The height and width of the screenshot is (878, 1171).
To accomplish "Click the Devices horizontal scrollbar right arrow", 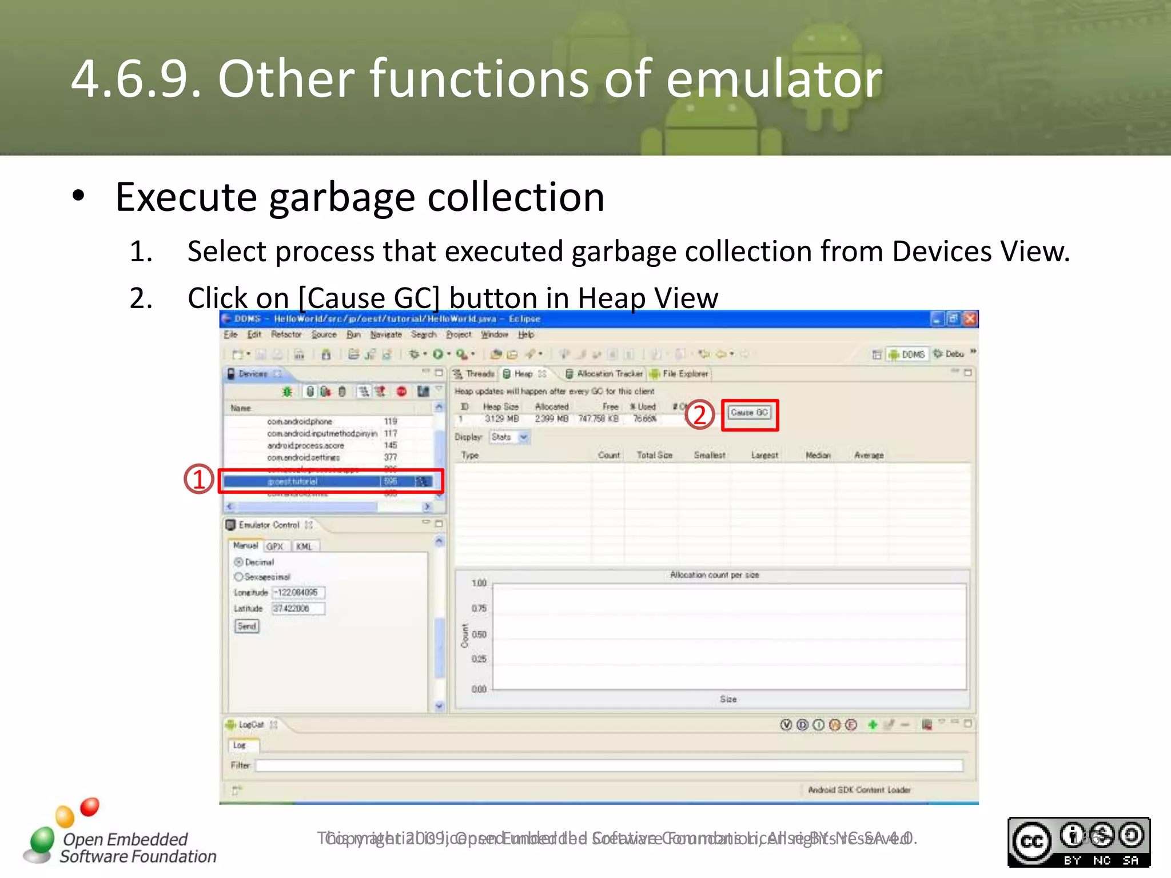I will point(427,506).
